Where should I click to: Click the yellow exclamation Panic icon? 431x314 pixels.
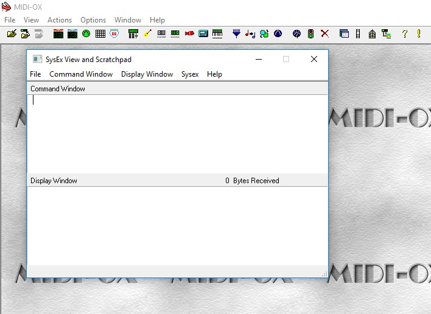419,33
